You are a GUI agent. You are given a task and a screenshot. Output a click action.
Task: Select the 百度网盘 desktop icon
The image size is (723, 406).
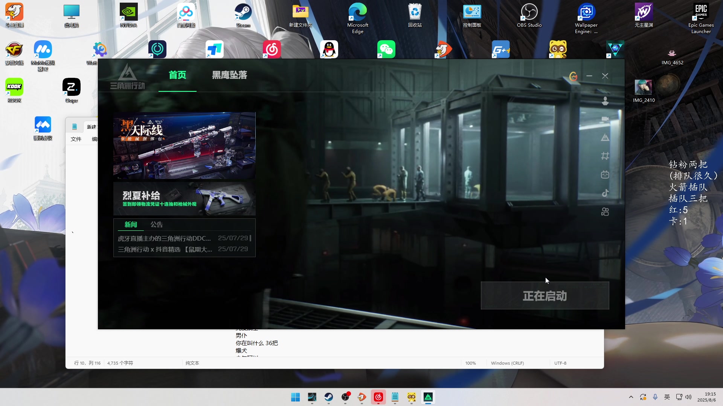[186, 15]
